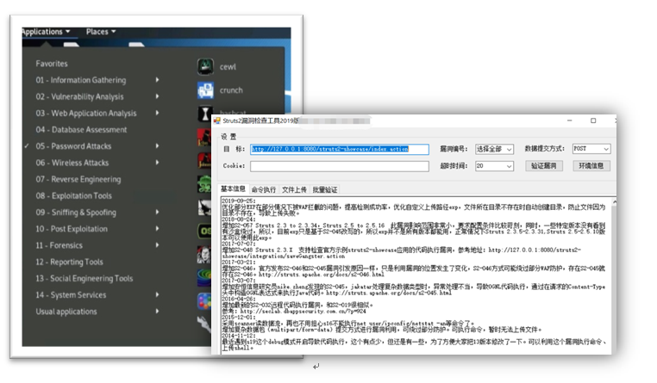Expand the 06 - Wireless Attacks submenu arrow
Screen dimensions: 657x383
click(158, 163)
